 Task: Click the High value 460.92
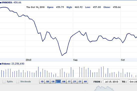click(x=79, y=7)
